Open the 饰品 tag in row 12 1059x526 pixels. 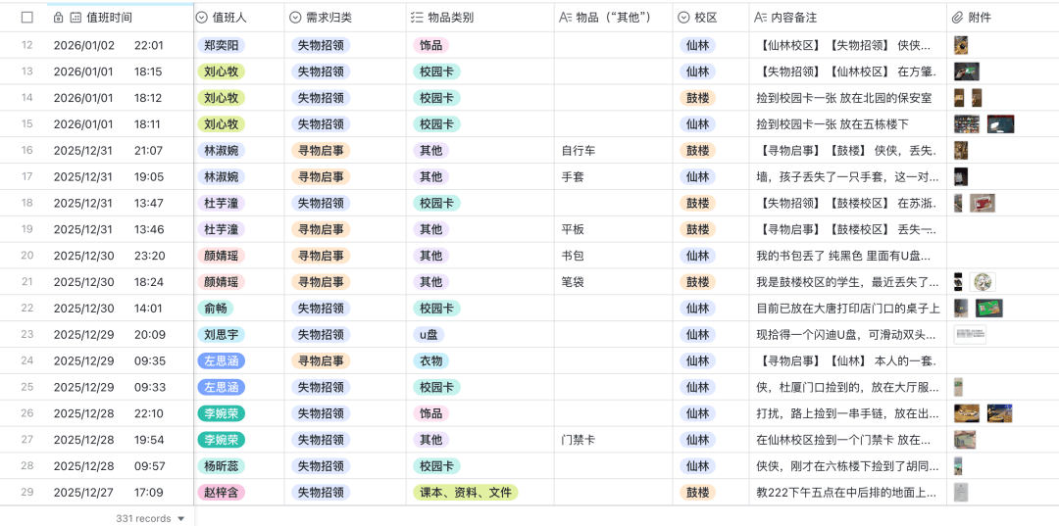pyautogui.click(x=430, y=45)
